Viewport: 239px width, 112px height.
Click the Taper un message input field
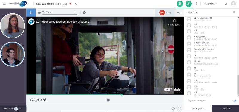click(x=209, y=101)
